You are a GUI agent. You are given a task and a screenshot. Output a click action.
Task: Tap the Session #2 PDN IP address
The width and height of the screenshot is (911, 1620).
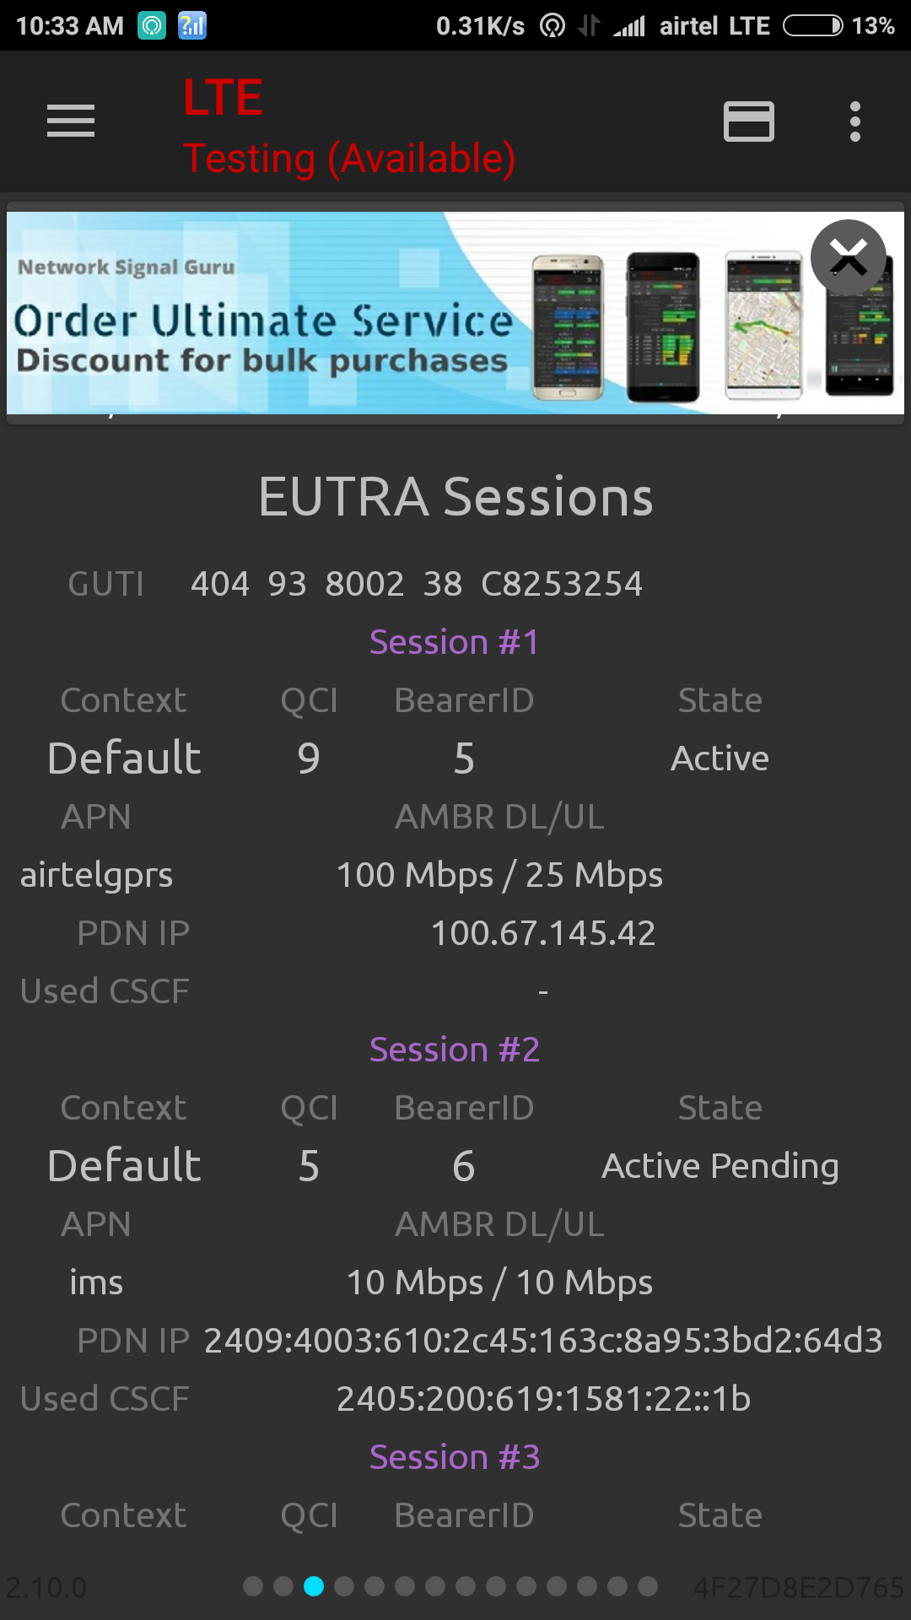click(x=543, y=1341)
